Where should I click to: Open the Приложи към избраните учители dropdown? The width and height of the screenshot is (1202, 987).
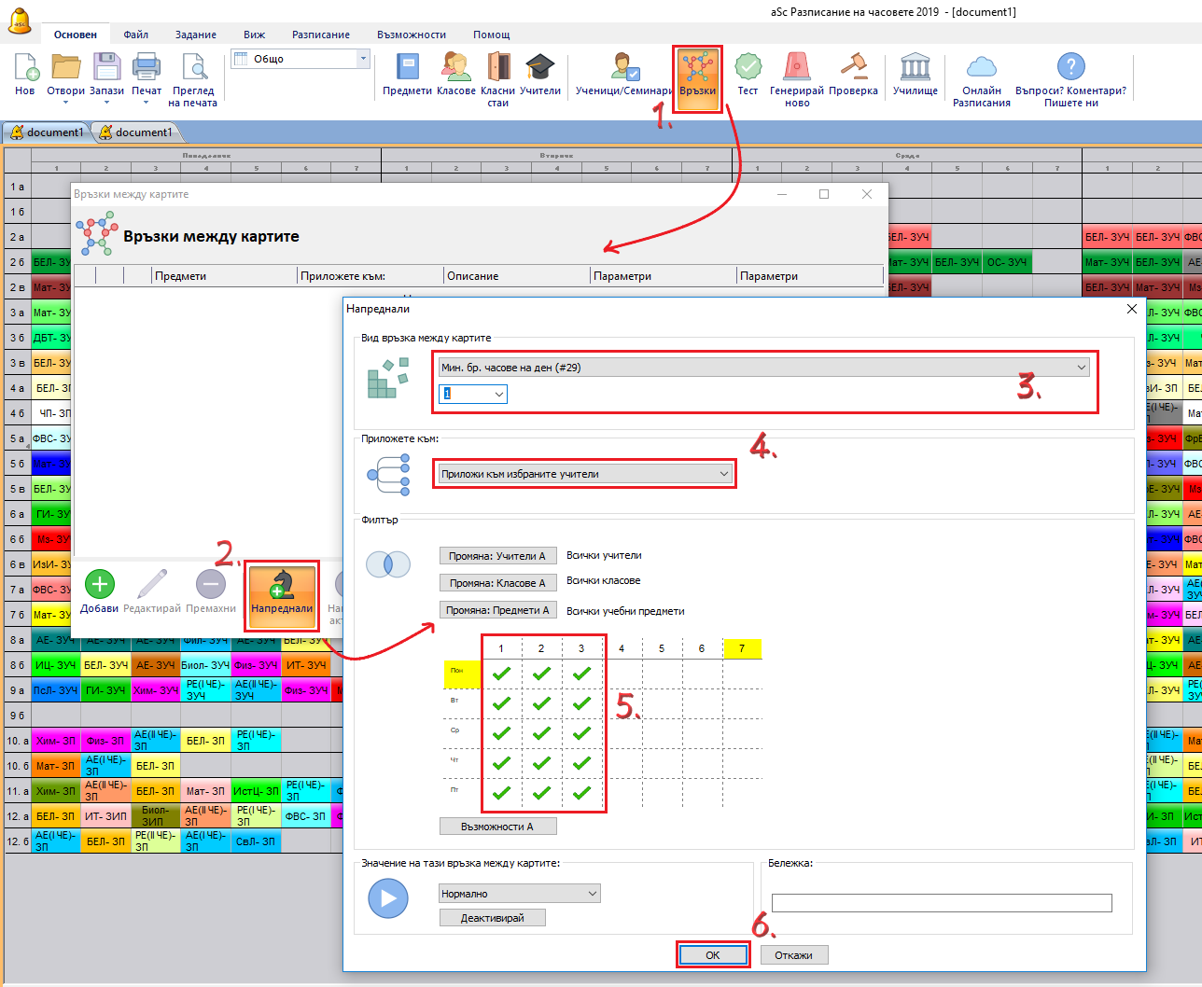click(x=723, y=474)
